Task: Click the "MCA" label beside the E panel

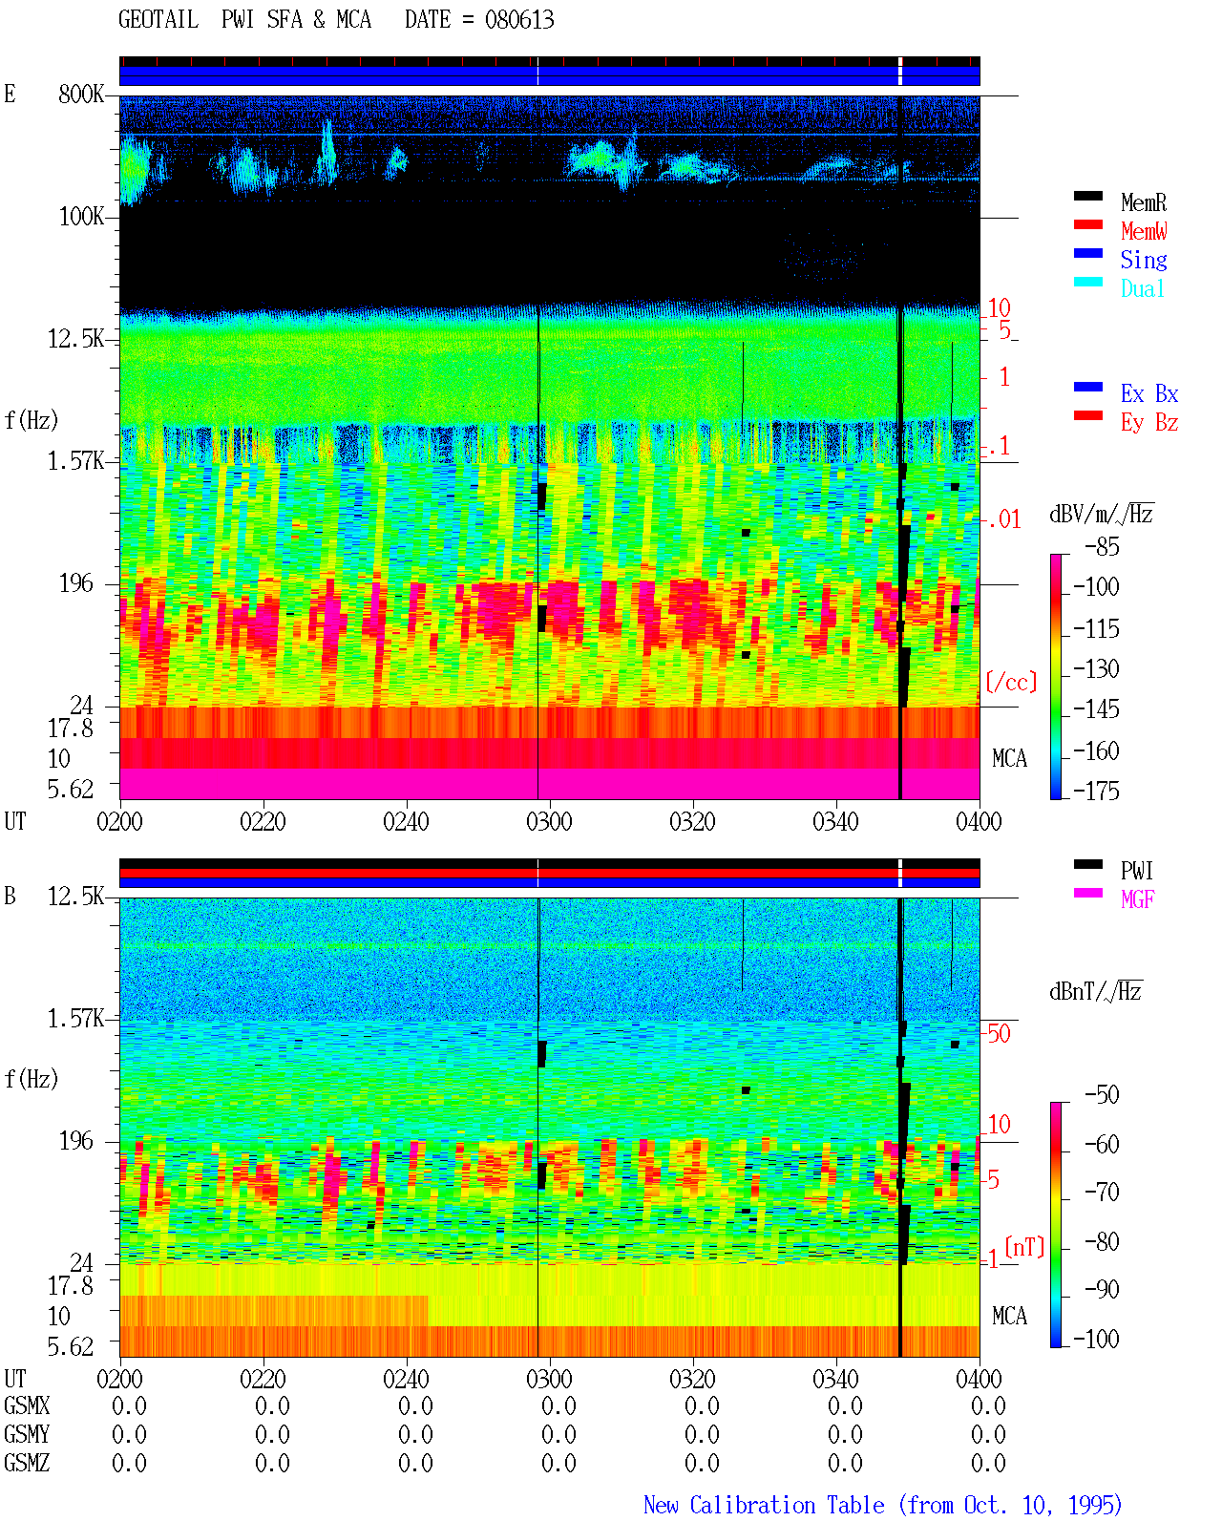Action: (1009, 759)
